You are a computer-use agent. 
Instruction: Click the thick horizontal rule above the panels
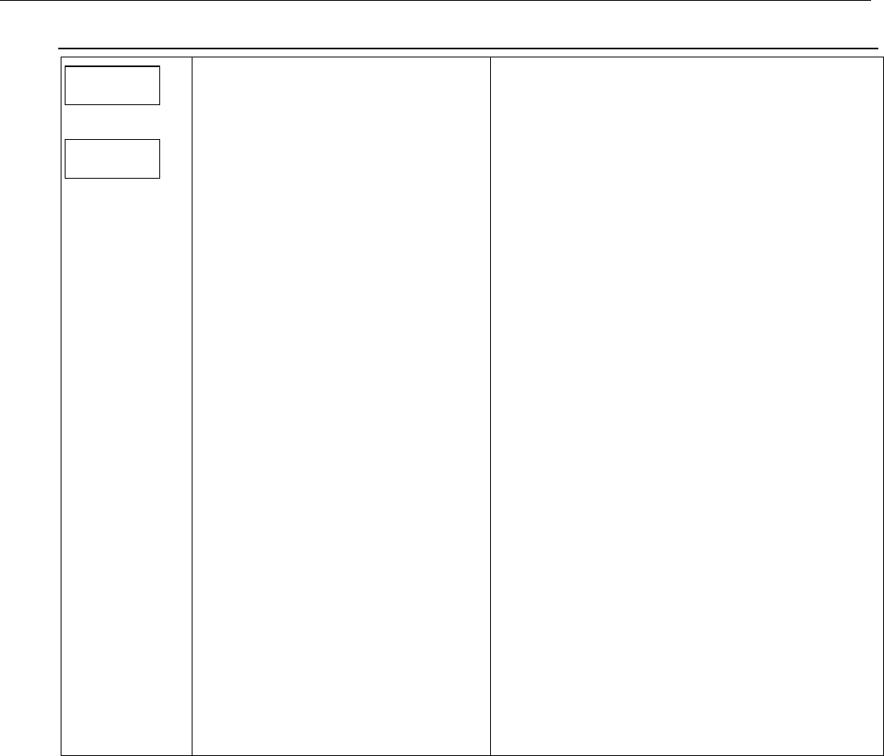(468, 49)
